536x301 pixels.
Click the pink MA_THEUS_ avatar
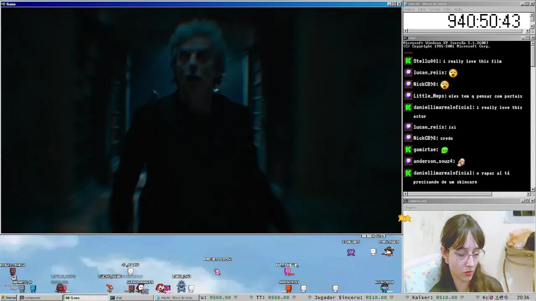[288, 272]
